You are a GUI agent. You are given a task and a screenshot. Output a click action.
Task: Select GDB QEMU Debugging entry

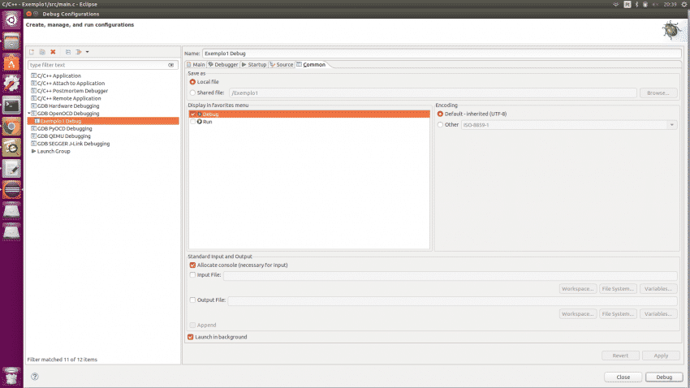(x=64, y=136)
